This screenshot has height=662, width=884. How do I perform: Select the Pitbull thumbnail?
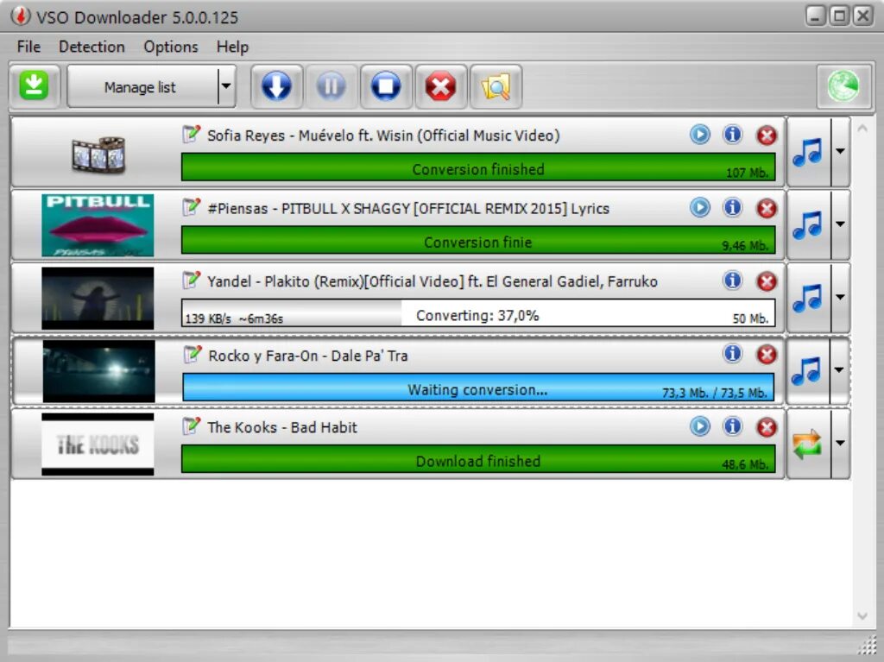98,225
